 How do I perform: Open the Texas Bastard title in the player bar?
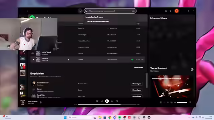click(x=32, y=102)
